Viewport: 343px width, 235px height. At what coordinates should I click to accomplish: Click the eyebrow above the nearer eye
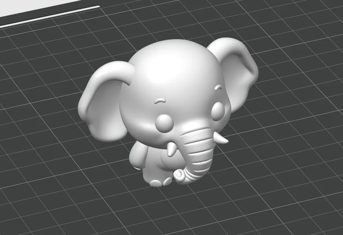(160, 101)
